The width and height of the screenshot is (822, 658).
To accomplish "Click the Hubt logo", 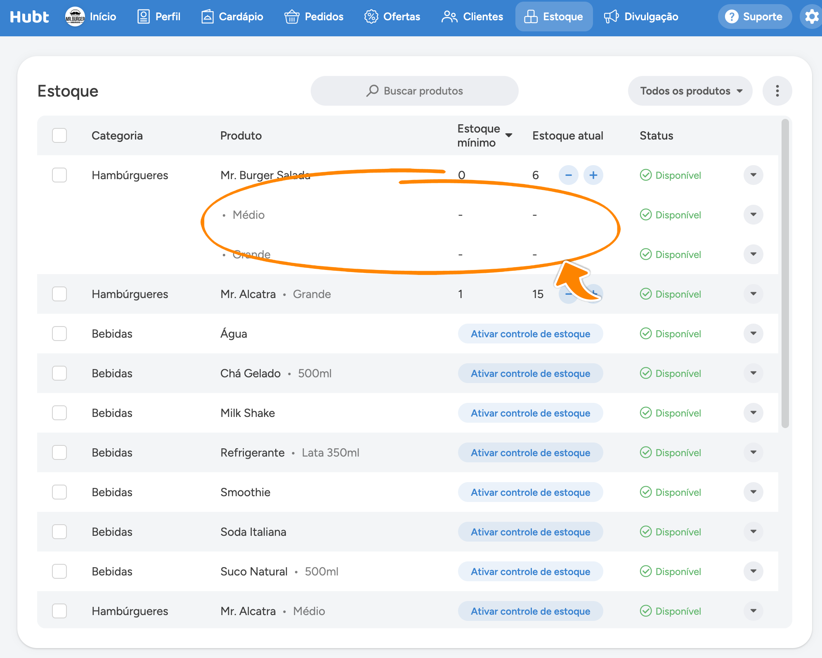I will 29,17.
